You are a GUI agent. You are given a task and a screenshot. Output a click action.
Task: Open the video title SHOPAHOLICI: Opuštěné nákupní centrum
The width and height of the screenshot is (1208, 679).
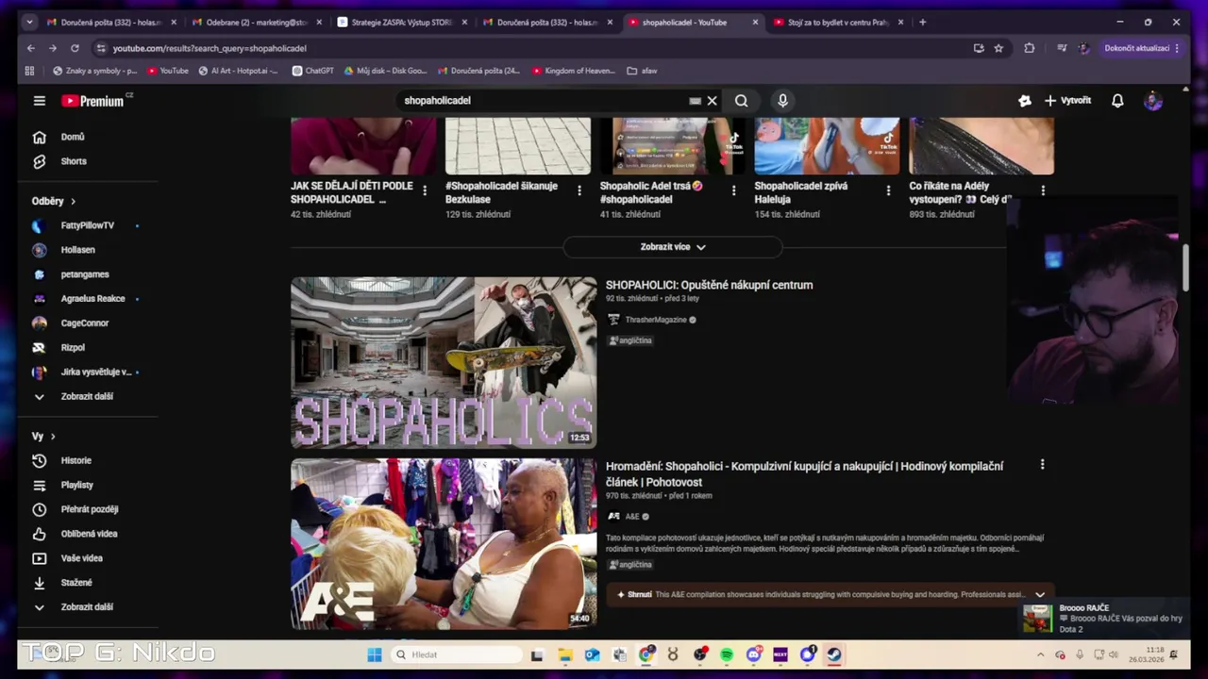[709, 285]
